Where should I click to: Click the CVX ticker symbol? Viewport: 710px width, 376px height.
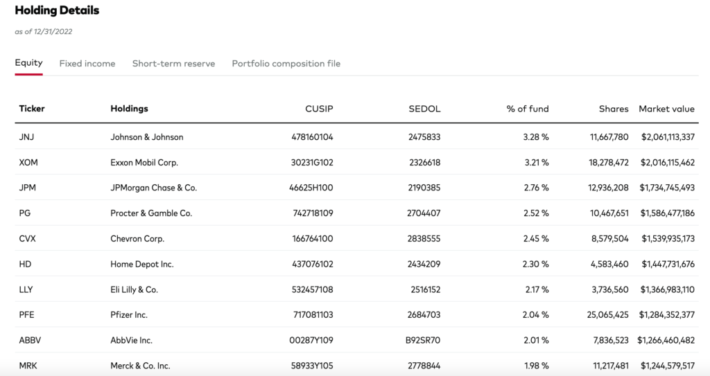(x=26, y=239)
